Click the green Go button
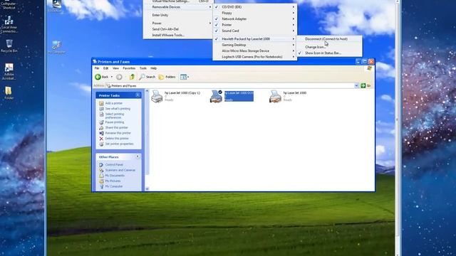 coord(366,85)
